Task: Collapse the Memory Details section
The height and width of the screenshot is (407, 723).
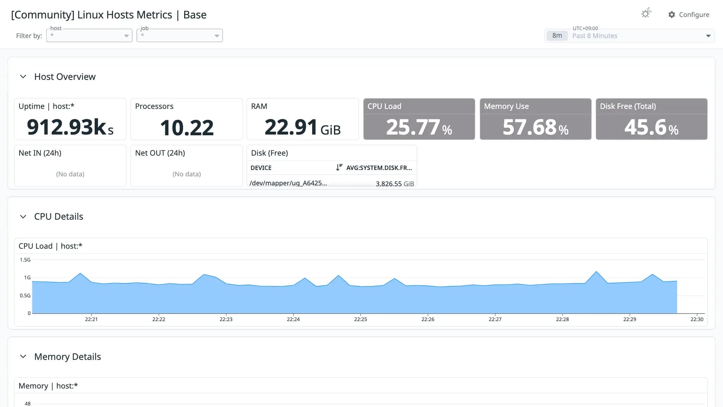Action: [x=23, y=357]
